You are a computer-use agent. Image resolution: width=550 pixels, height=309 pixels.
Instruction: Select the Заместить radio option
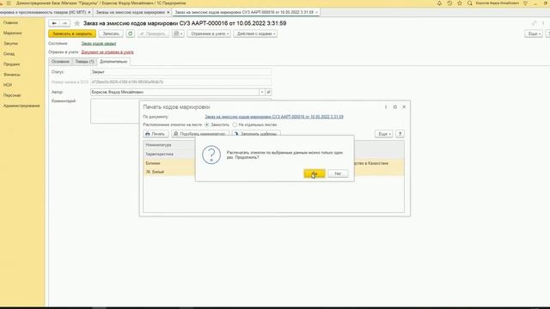[207, 124]
